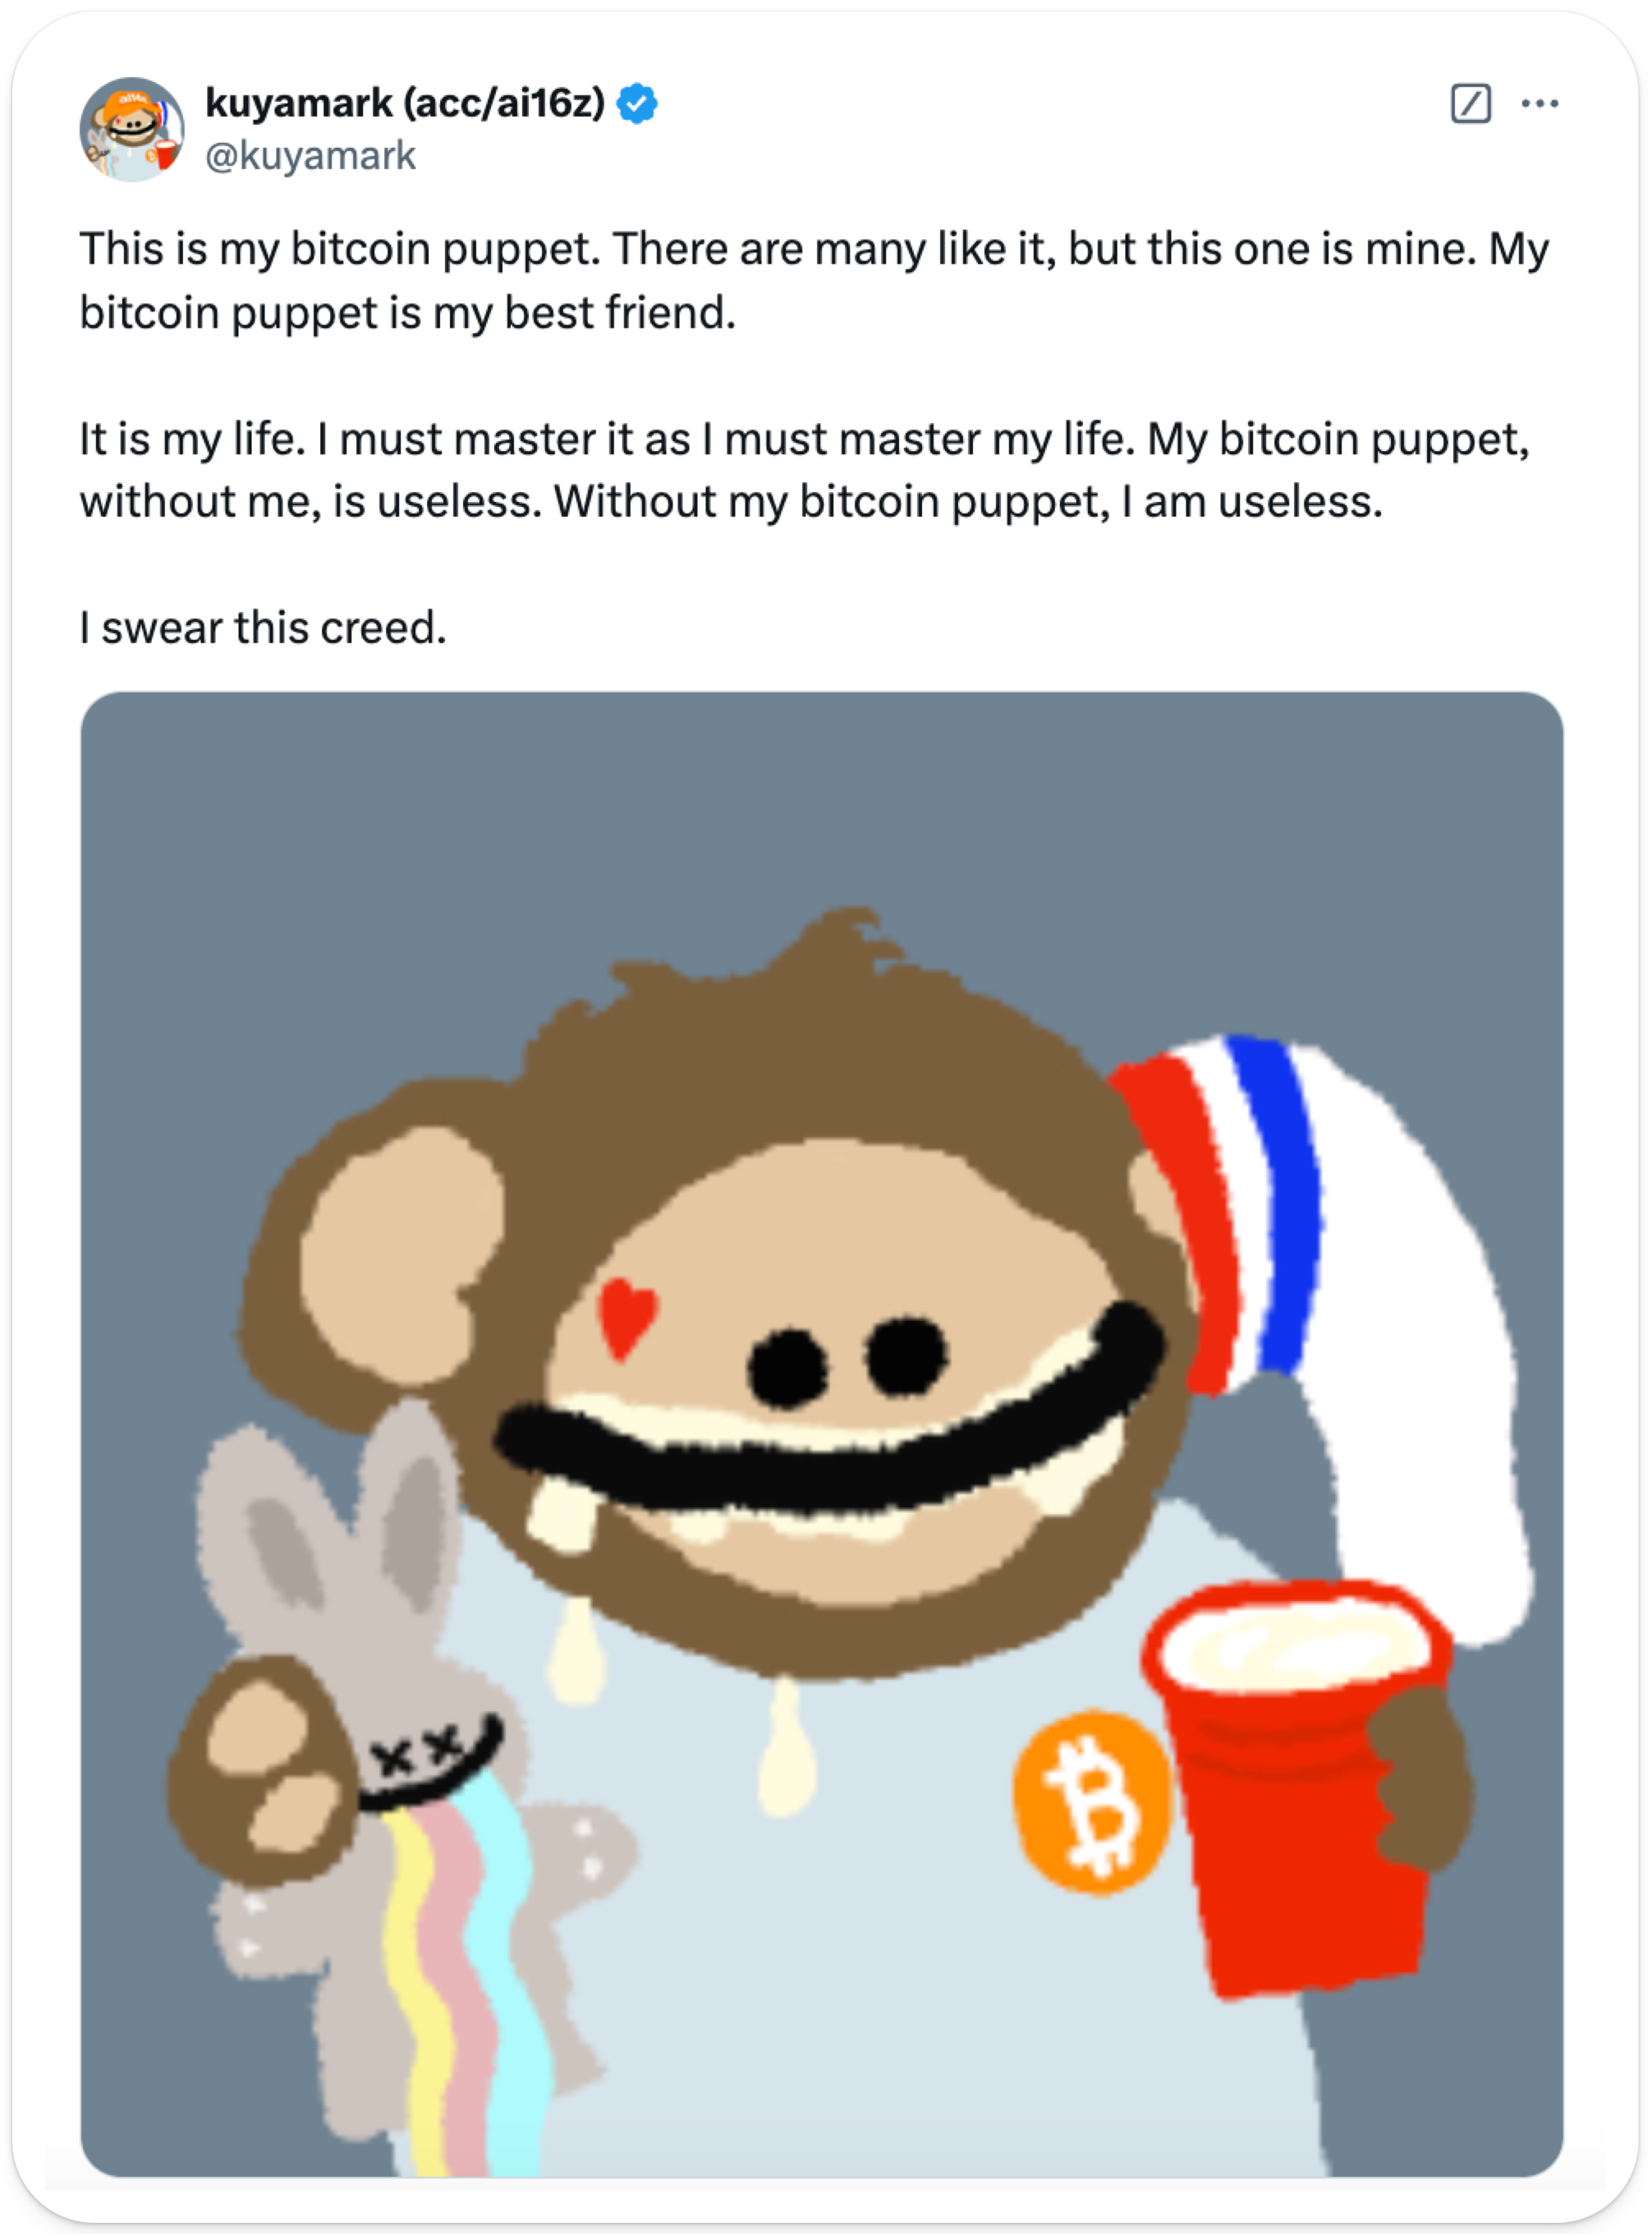Screen dimensions: 1652x2236
Task: Open the Grok slash-square icon
Action: pyautogui.click(x=1470, y=103)
